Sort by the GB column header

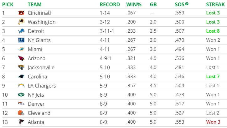[153, 4]
